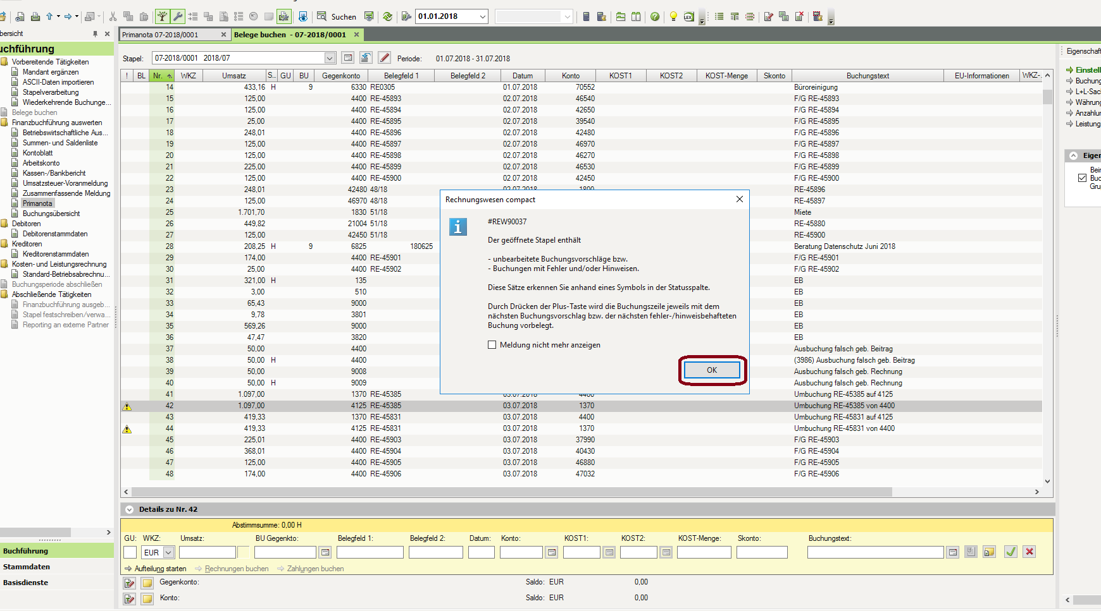Click OK in the Rechnungswesen compact dialog
This screenshot has height=611, width=1101.
click(x=712, y=370)
